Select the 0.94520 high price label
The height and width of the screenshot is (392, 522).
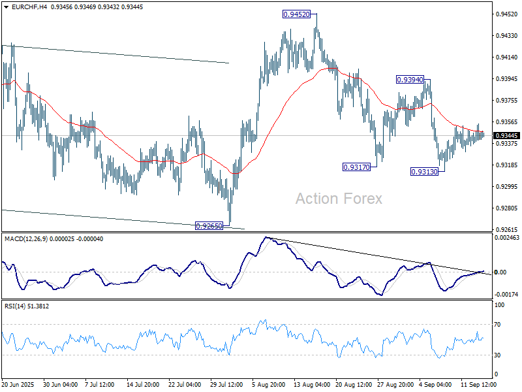[x=296, y=14]
